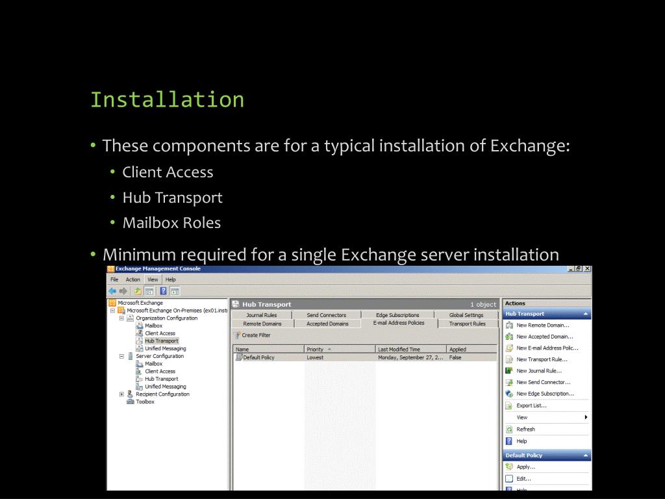Open the File menu
The width and height of the screenshot is (665, 499).
coord(114,279)
